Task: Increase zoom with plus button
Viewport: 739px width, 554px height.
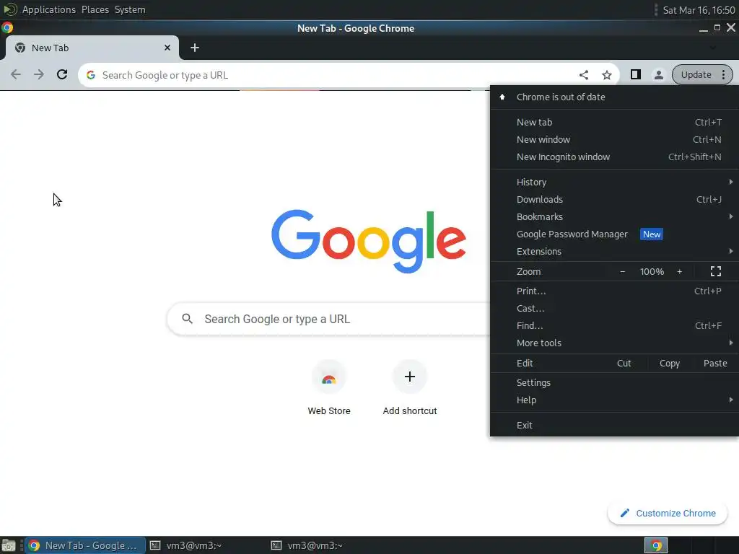Action: (x=679, y=271)
